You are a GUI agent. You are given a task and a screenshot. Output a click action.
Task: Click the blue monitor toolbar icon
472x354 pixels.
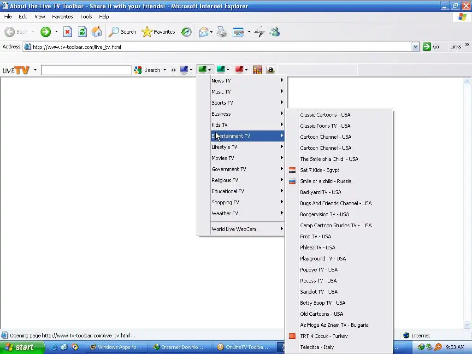pyautogui.click(x=184, y=70)
